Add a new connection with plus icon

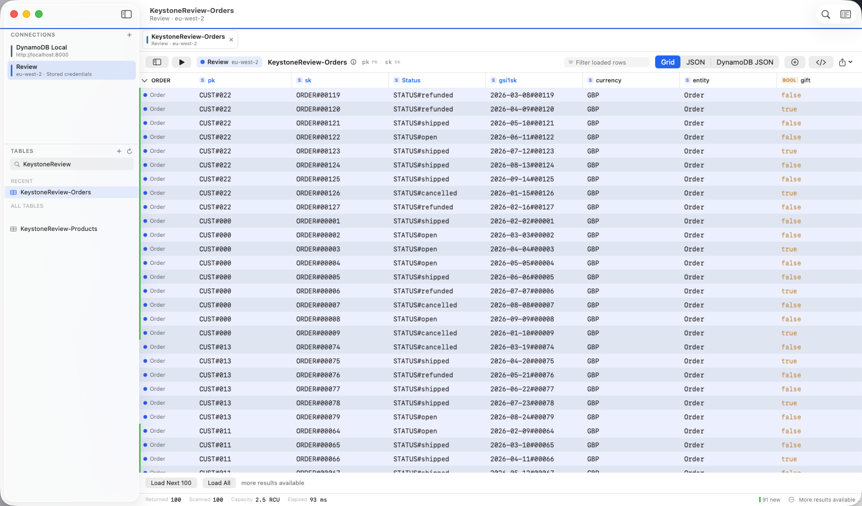tap(129, 35)
